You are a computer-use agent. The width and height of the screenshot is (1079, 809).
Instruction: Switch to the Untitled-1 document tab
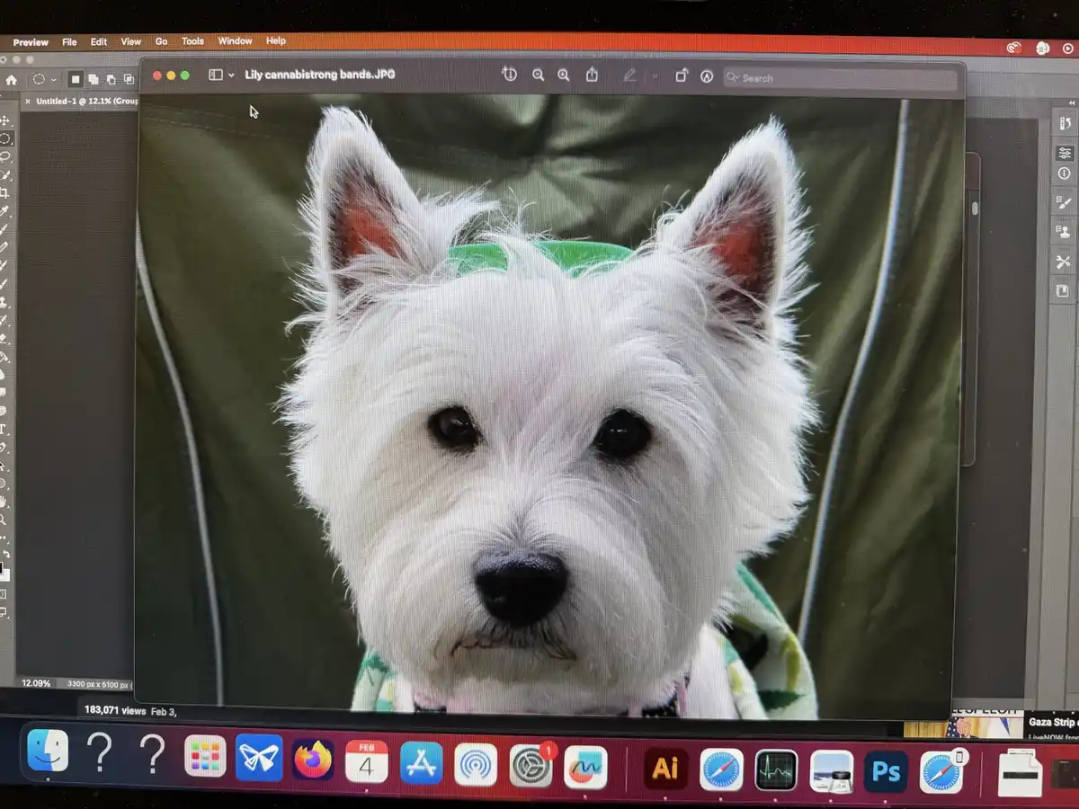87,102
